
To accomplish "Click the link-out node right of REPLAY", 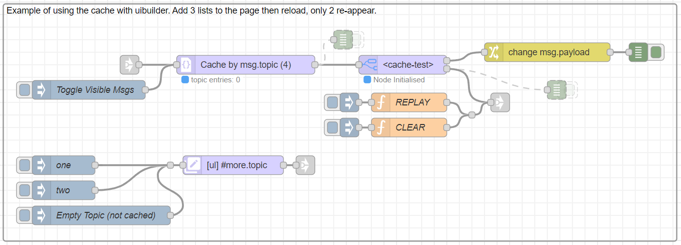I will coord(500,102).
